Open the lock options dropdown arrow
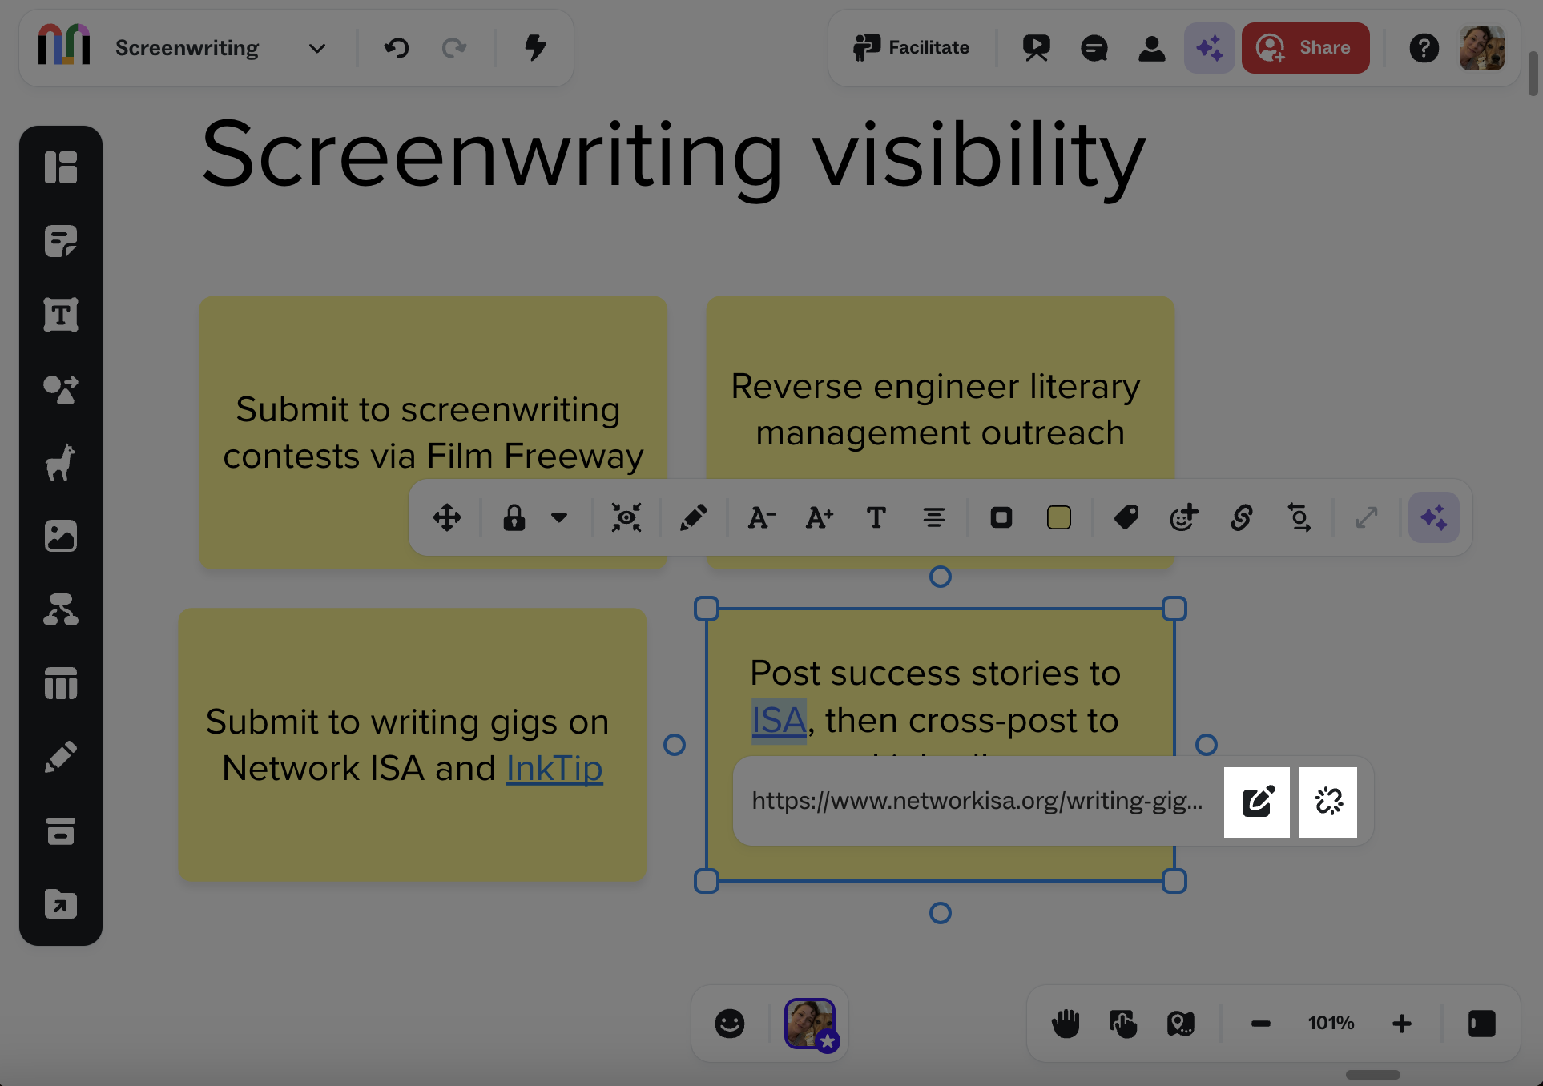 (560, 518)
